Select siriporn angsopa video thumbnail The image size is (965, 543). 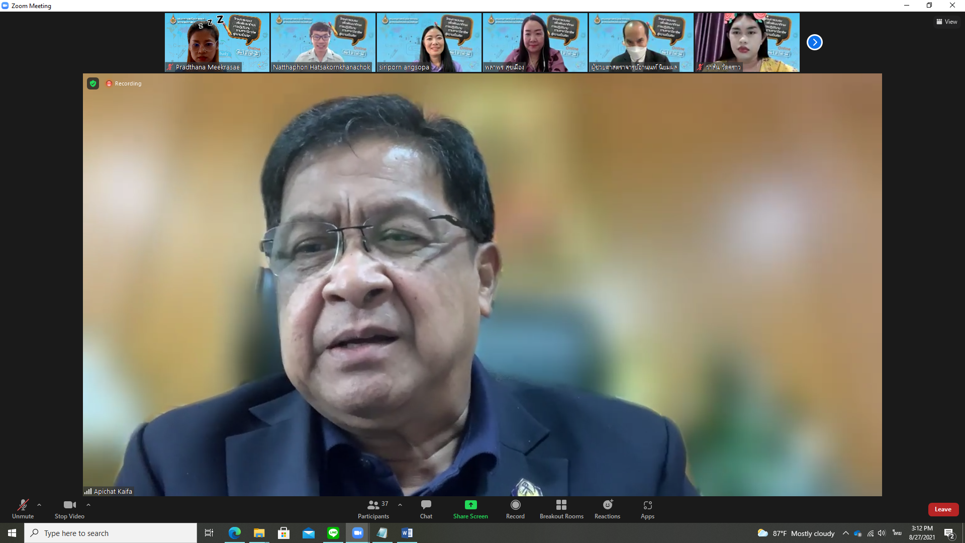point(429,42)
